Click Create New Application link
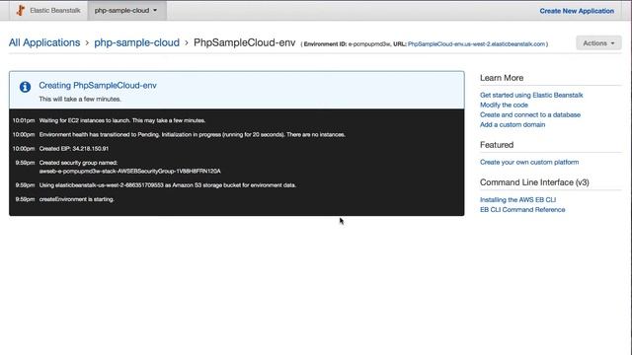The image size is (632, 355). 577,11
